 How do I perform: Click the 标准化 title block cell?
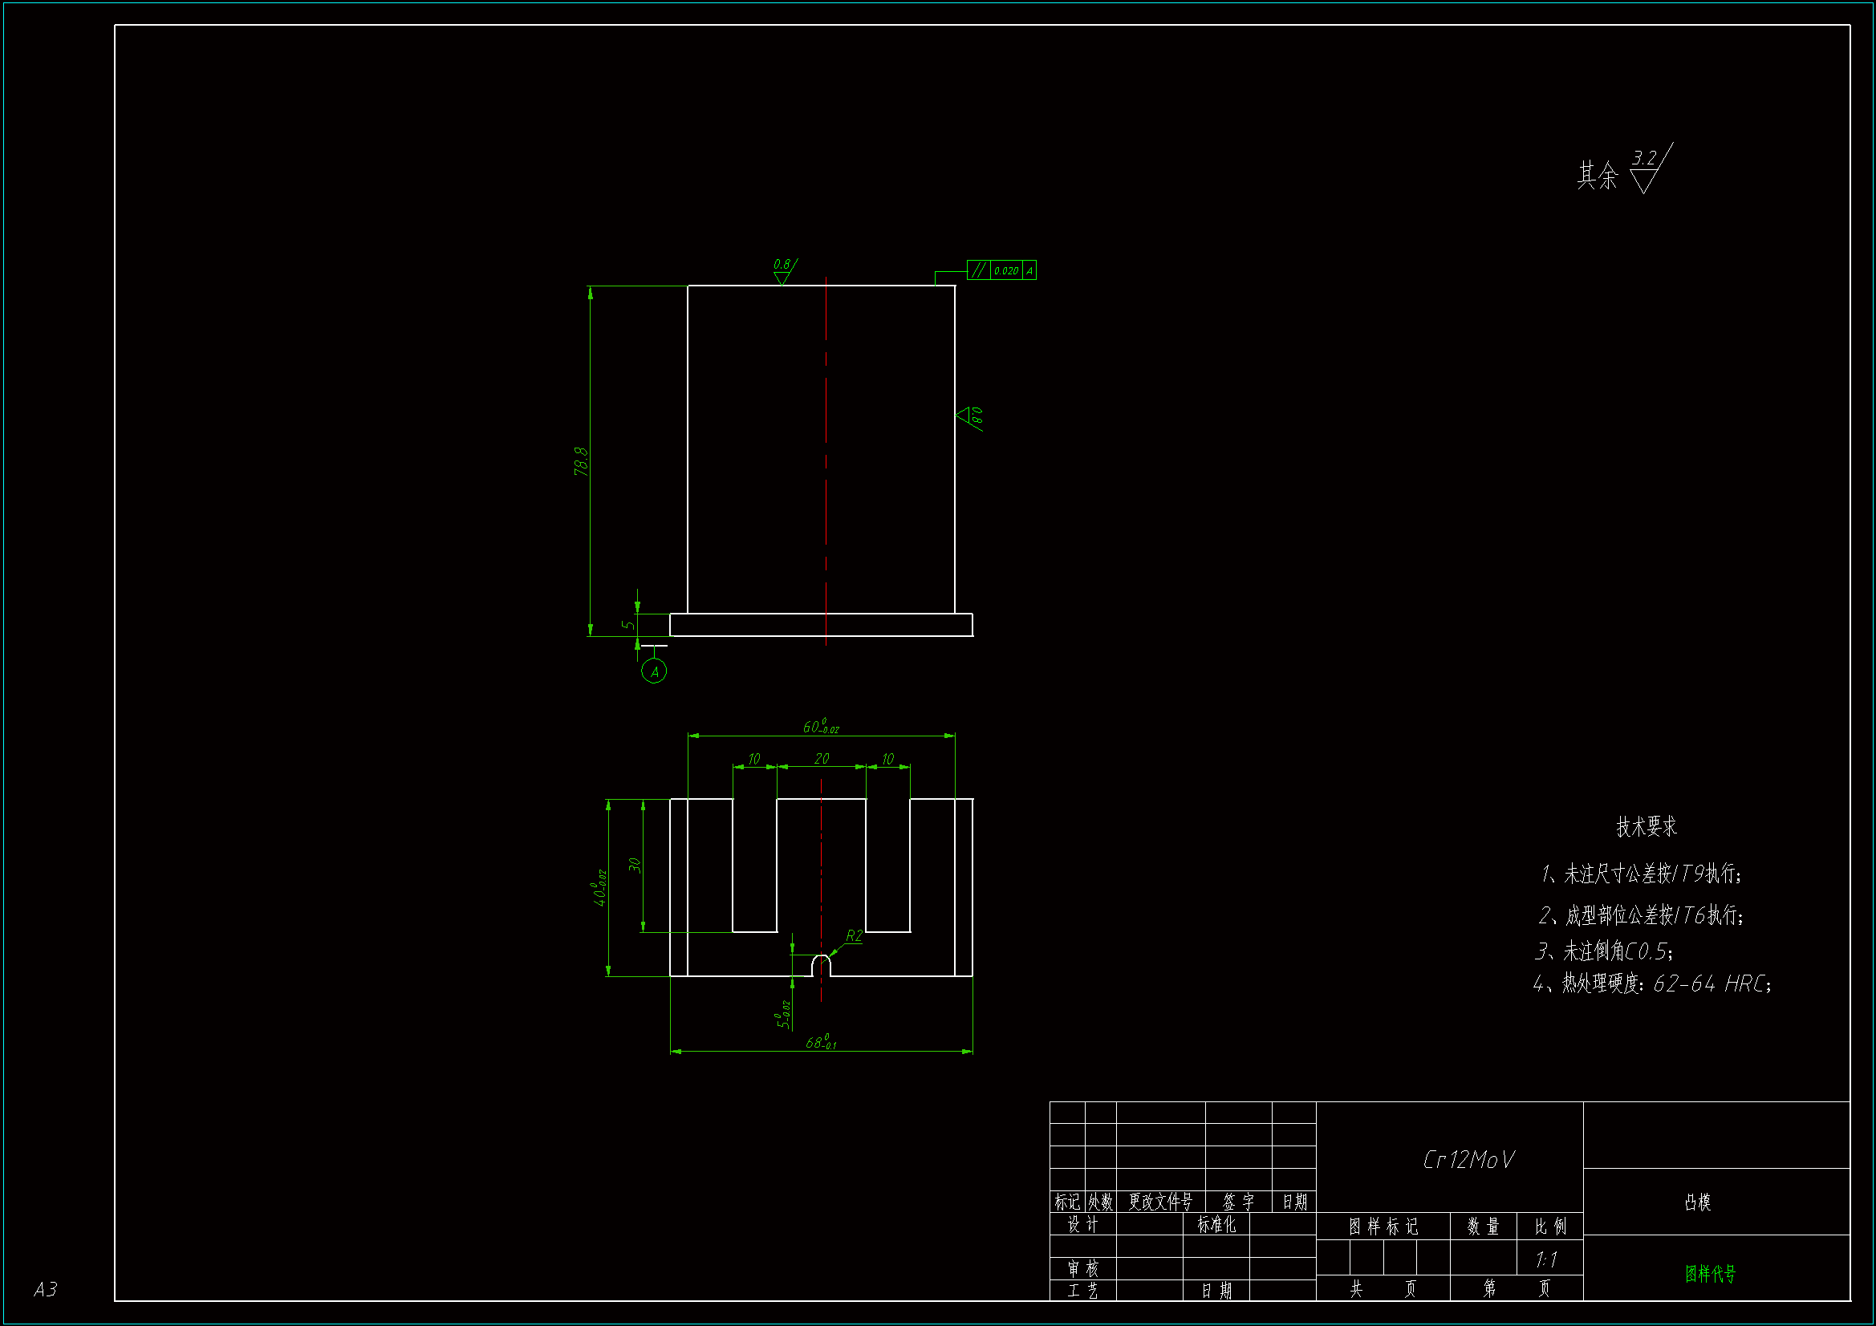(1216, 1224)
